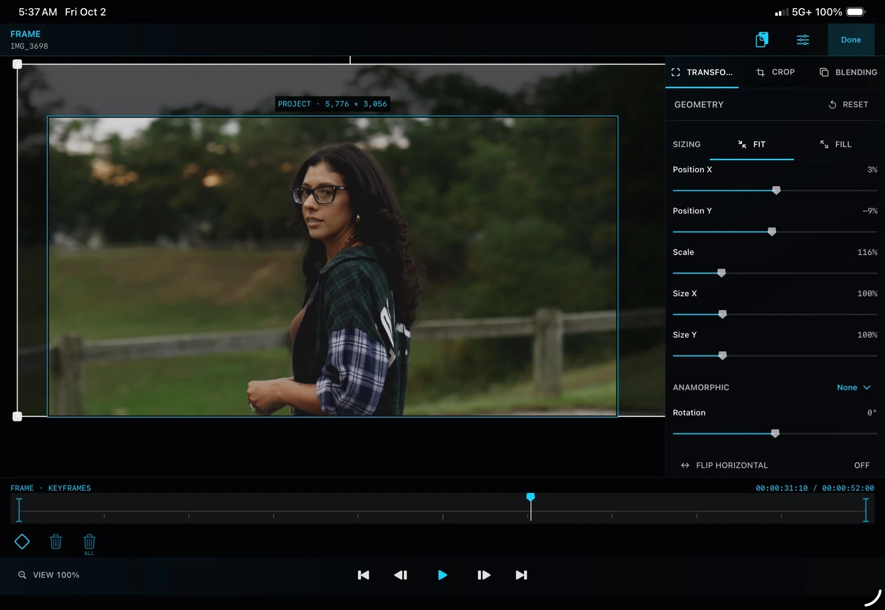Click the bottom-left frame corner handle

tap(17, 416)
